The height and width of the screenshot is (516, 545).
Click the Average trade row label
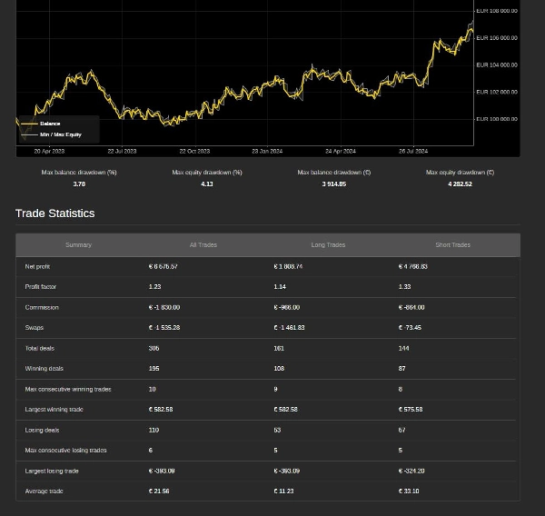[44, 491]
